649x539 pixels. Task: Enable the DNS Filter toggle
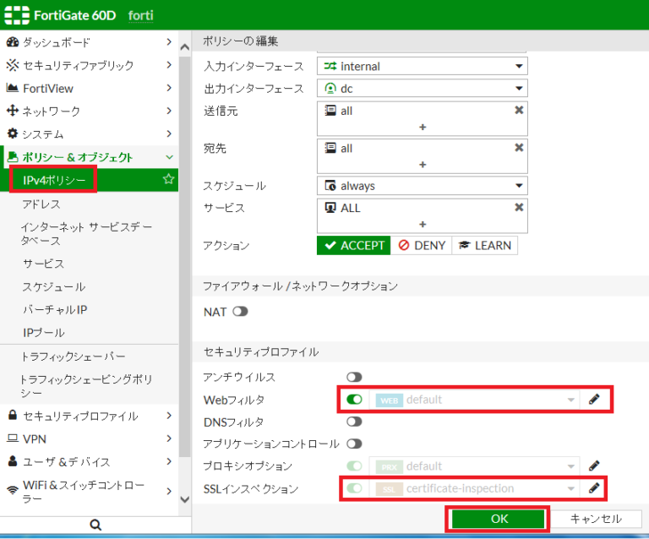354,422
